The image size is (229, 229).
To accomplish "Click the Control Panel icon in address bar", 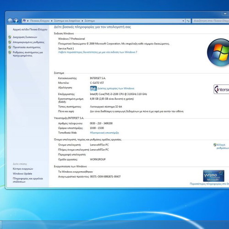I will [x=24, y=21].
